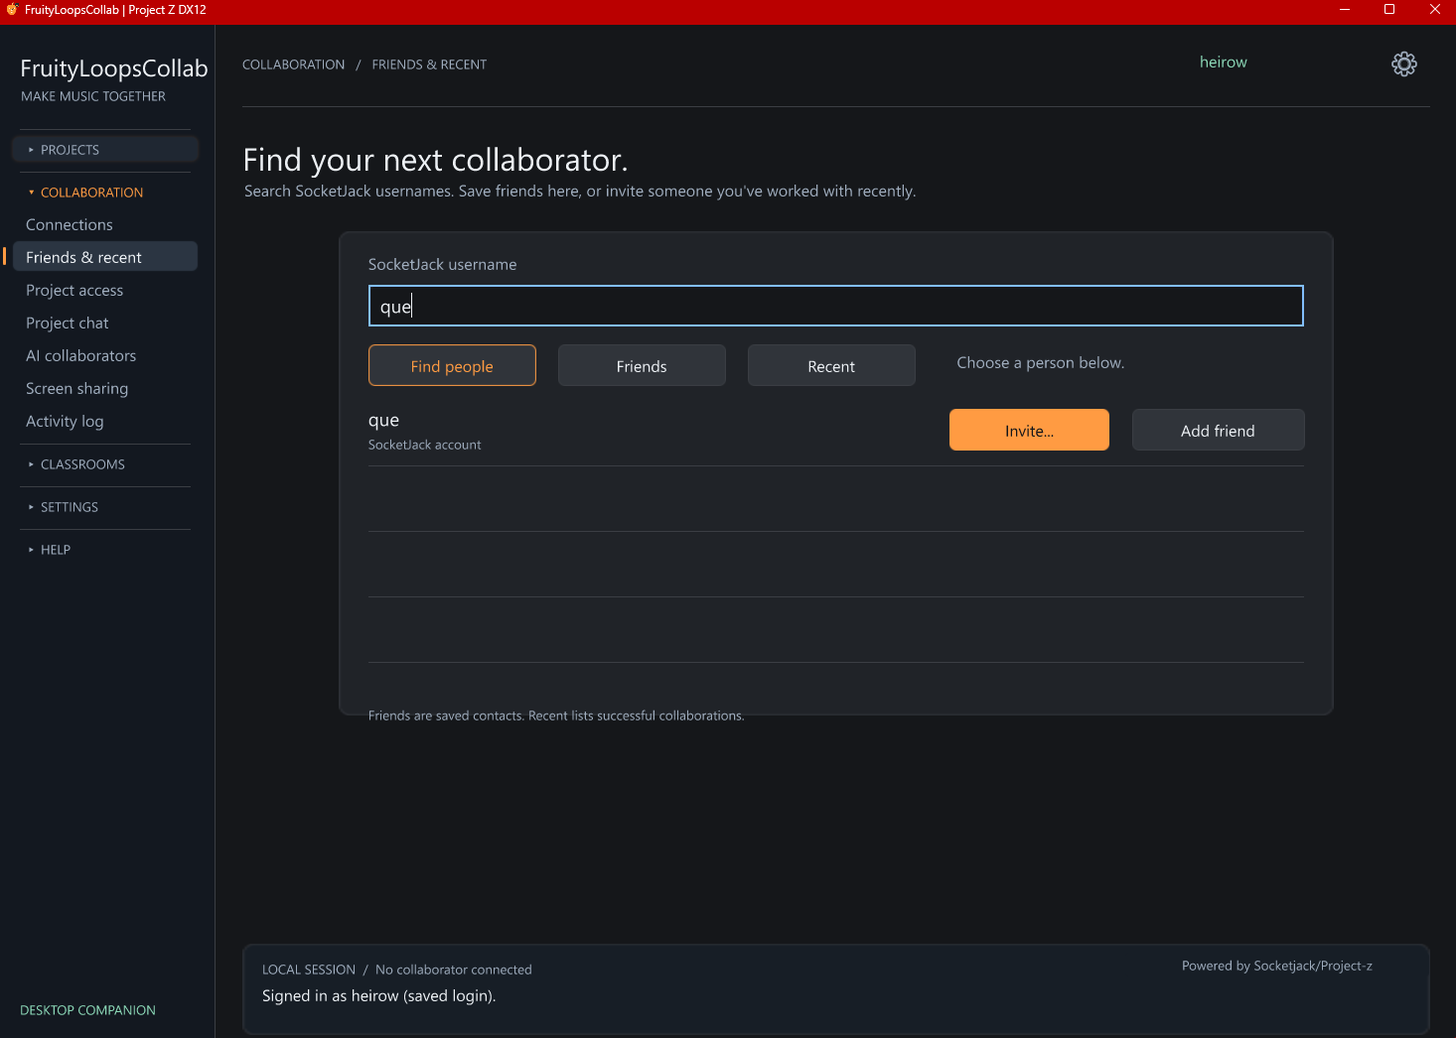Invite user que to collaborate

[1029, 431]
